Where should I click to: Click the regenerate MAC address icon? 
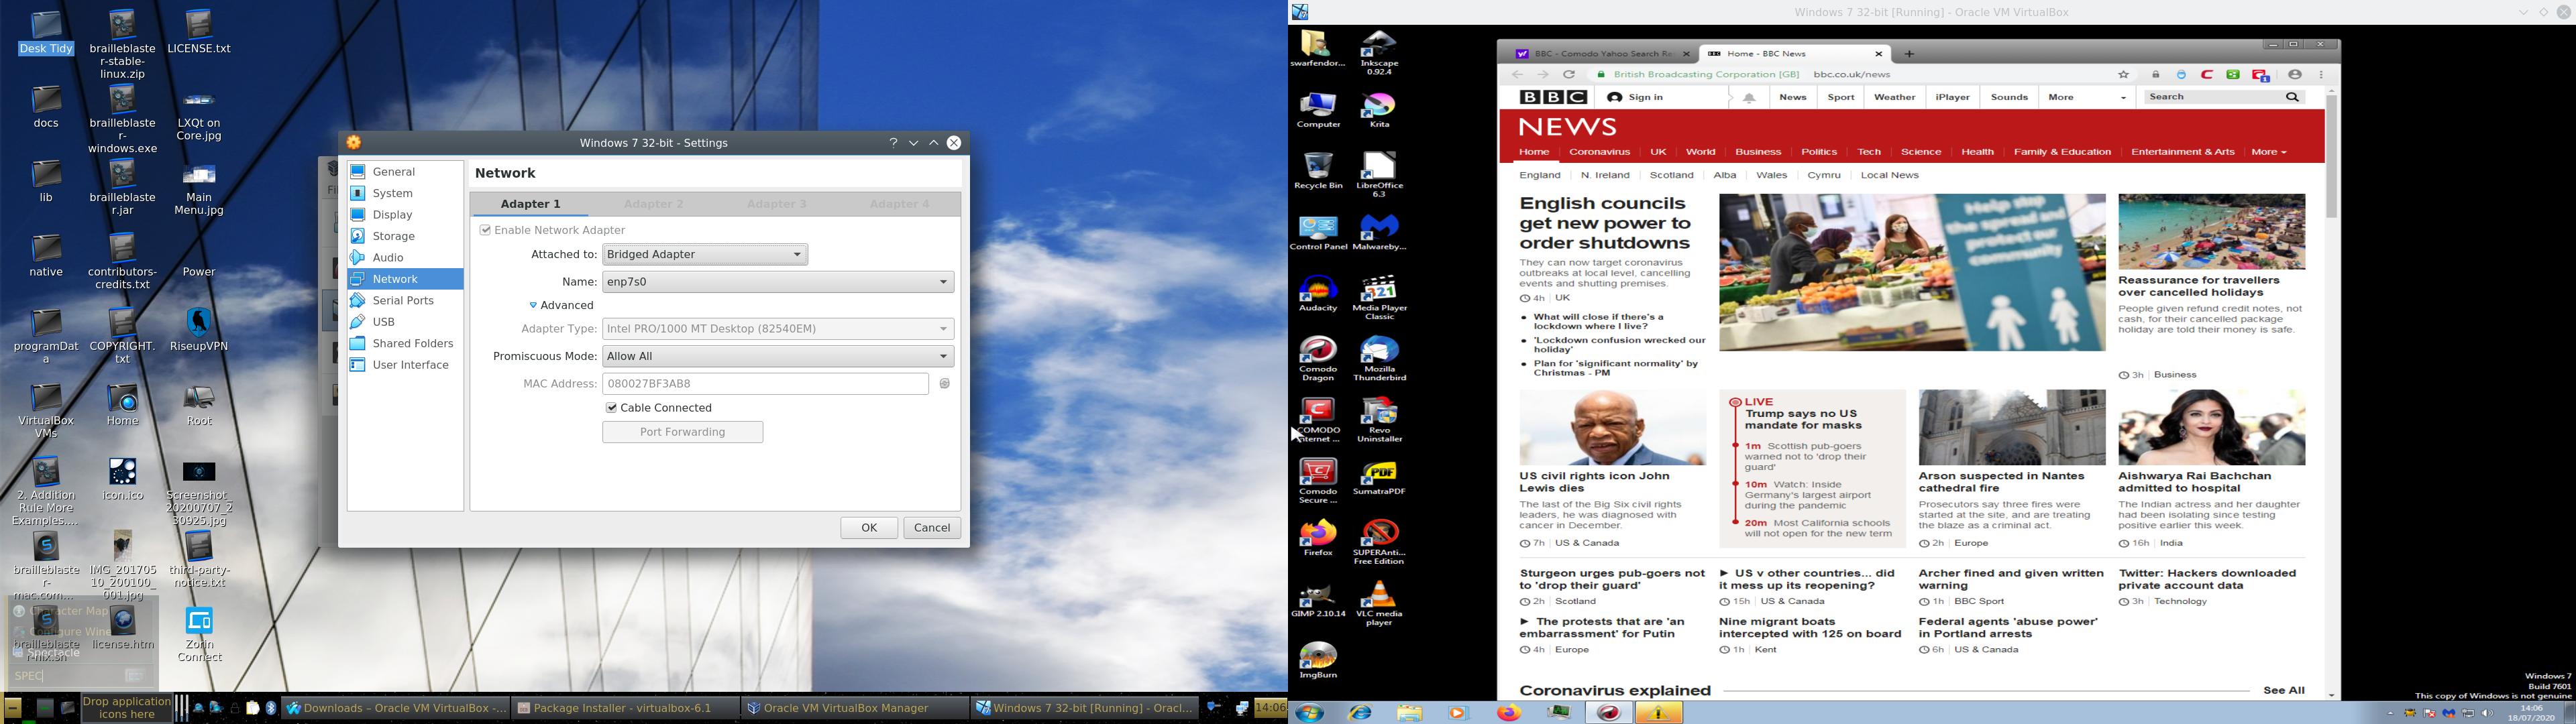(945, 384)
